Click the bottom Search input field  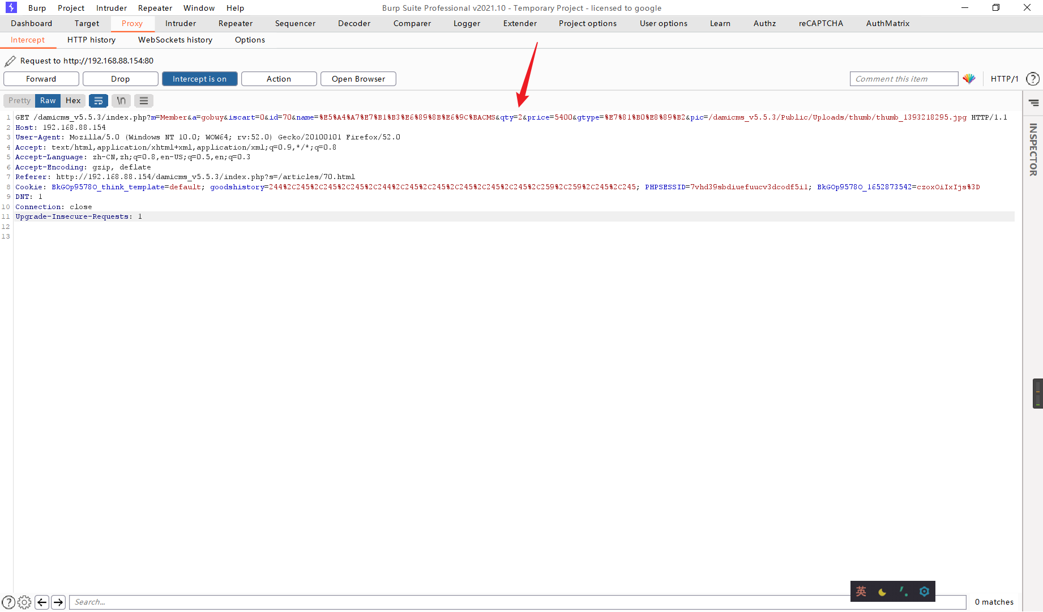tap(518, 602)
